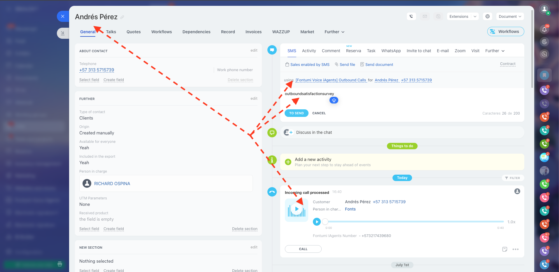Expand the Extensions dropdown

click(x=462, y=17)
